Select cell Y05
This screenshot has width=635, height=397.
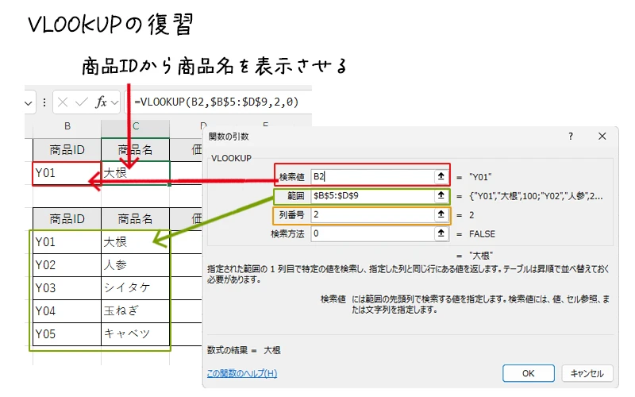[67, 334]
